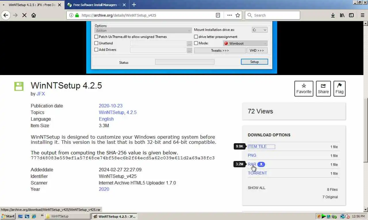Click muted volume tray icon
Viewport: 368px width, 220px height.
348,216
